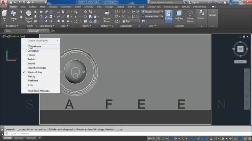The height and width of the screenshot is (141, 252).
Task: Expand the Modeling panel
Action: coord(12,26)
